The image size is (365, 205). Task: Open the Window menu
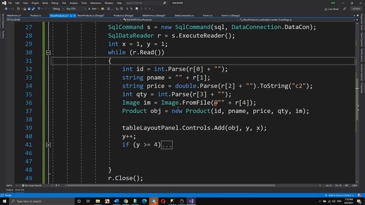(109, 3)
